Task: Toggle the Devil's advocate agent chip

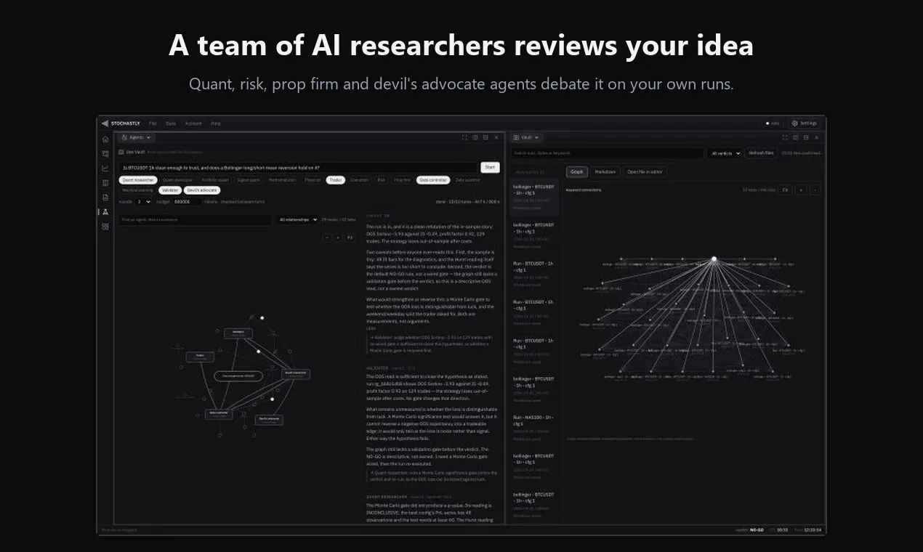Action: (x=201, y=190)
